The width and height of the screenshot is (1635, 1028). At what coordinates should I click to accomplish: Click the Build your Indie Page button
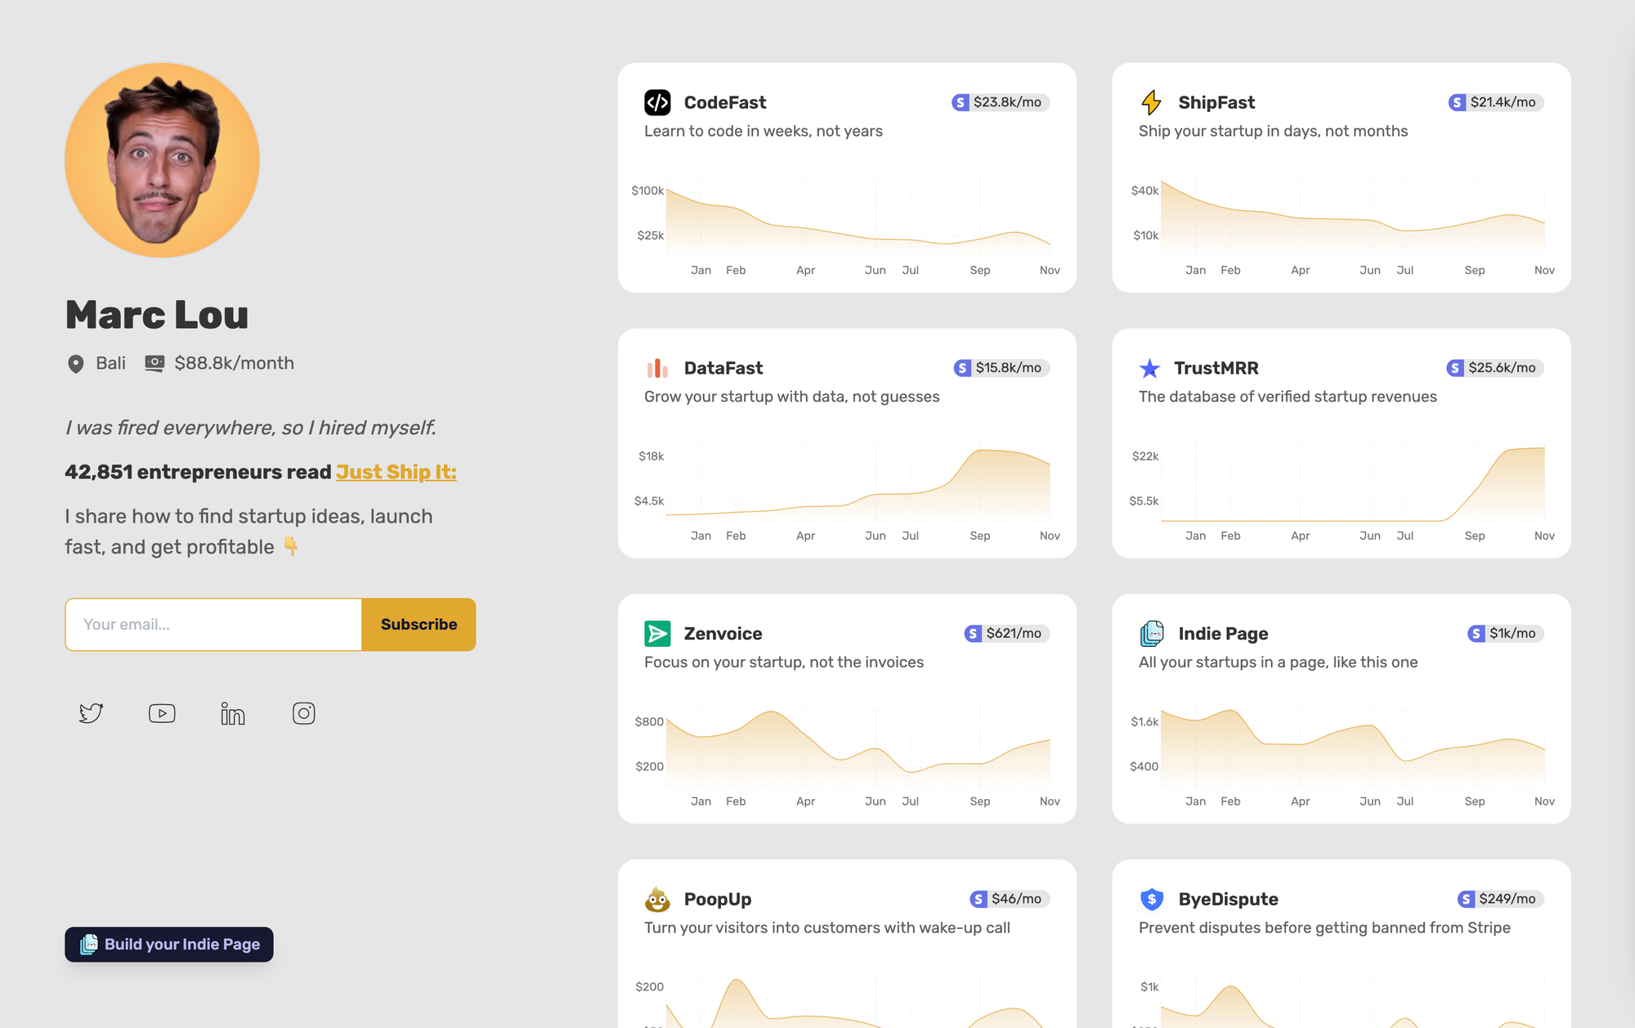click(x=169, y=945)
